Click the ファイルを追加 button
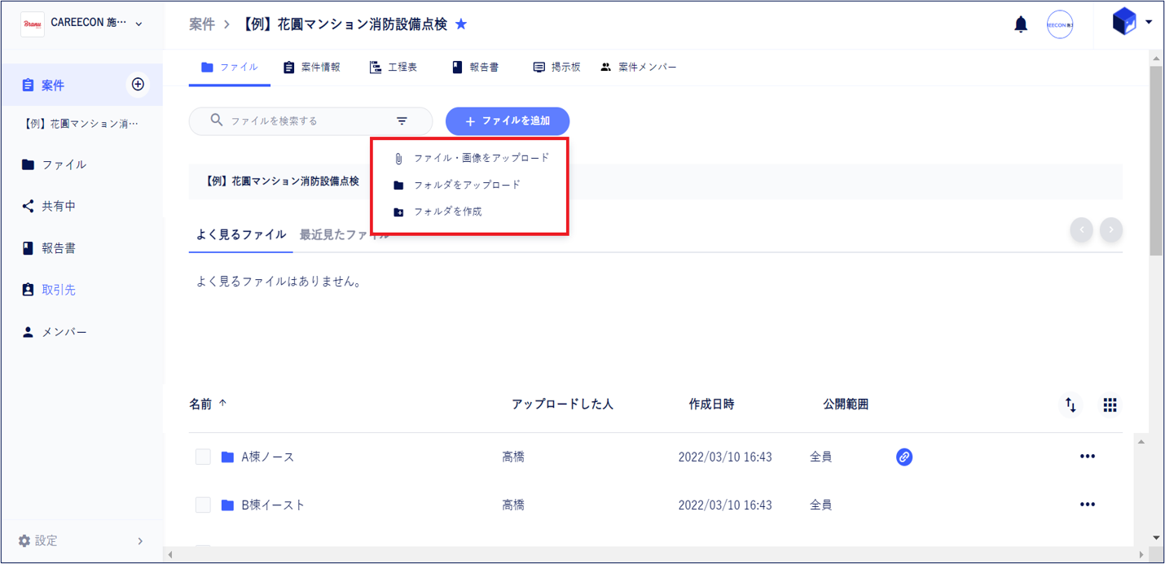1165x564 pixels. (508, 121)
